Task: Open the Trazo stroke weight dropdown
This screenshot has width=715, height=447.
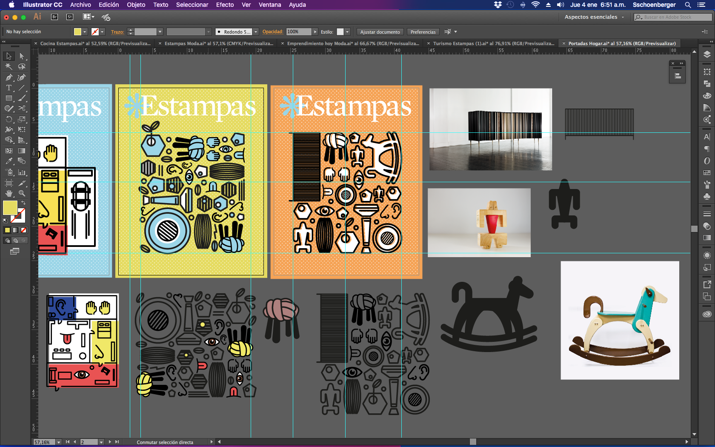Action: (160, 32)
